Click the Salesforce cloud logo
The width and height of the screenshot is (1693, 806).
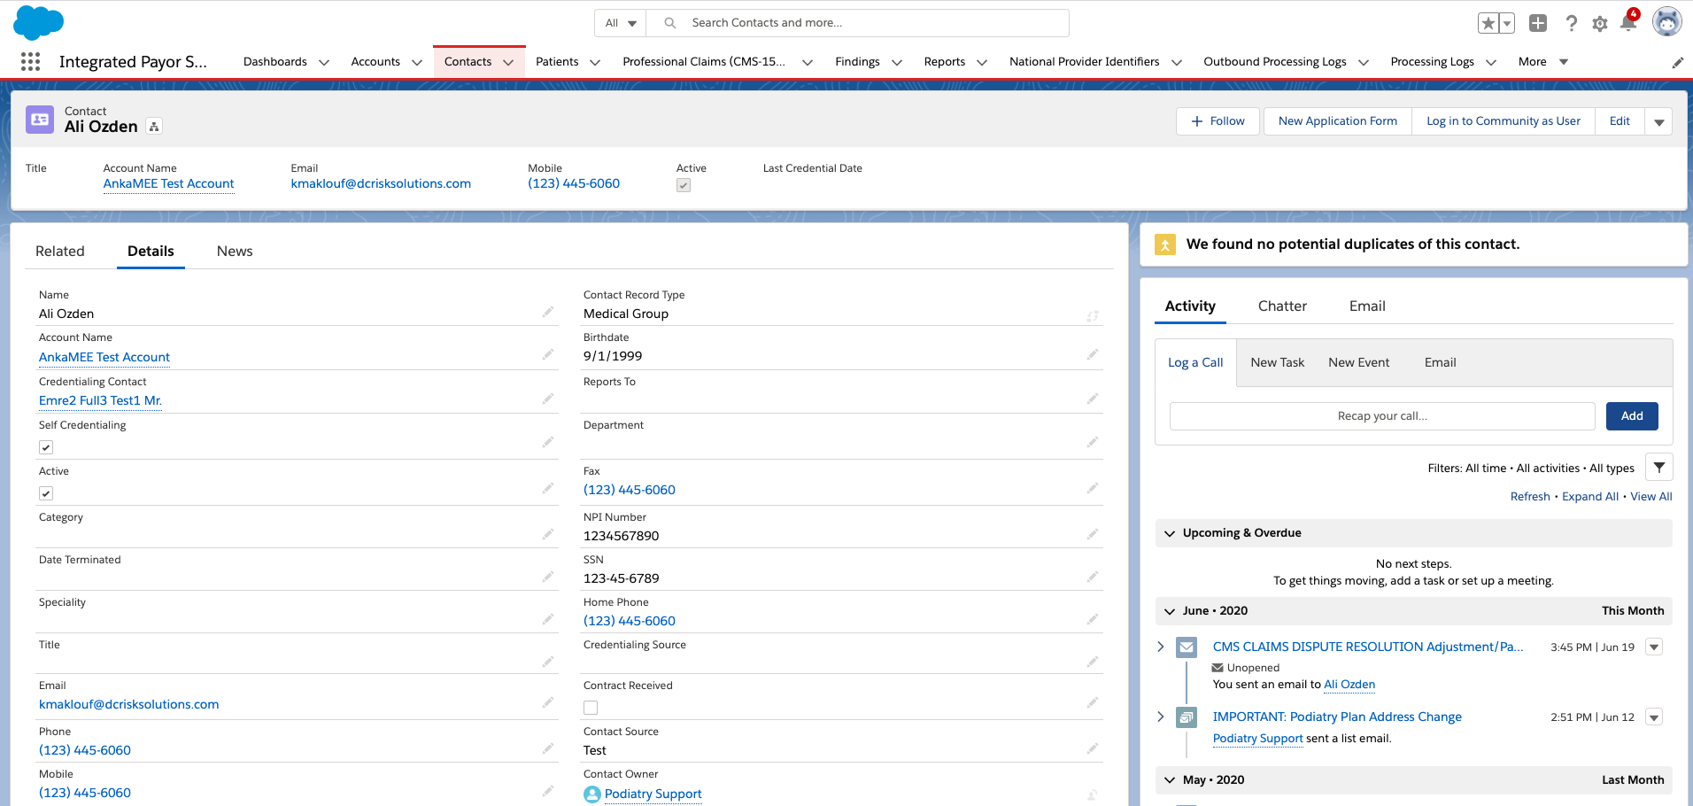coord(38,23)
